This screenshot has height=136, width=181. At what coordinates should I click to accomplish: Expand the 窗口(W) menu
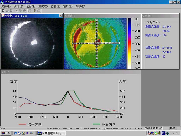click(x=68, y=6)
